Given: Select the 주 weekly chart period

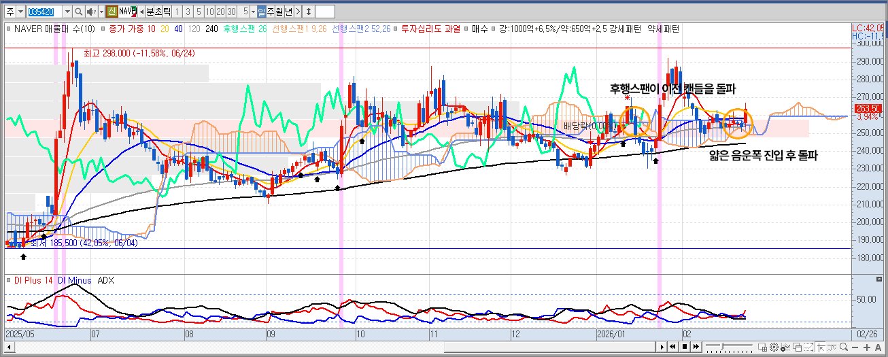Looking at the screenshot, I should click(x=271, y=12).
